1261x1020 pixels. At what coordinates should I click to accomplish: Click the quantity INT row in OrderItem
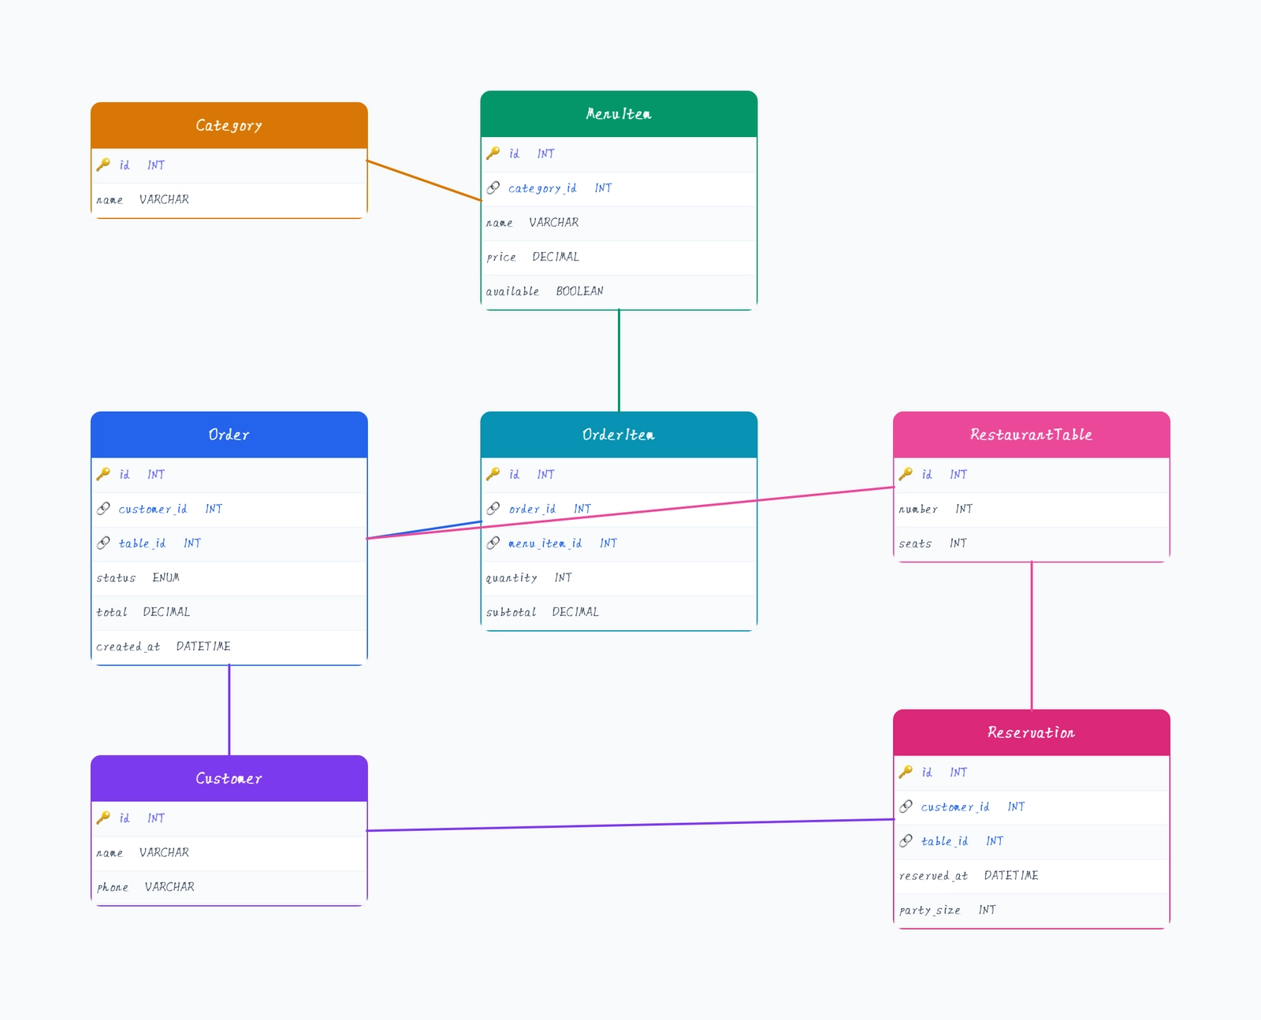point(619,578)
